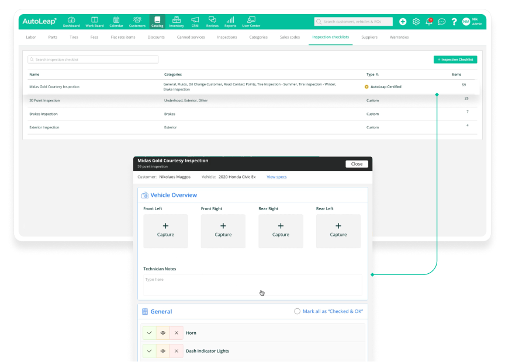Click the Technician Notes text field

[252, 284]
